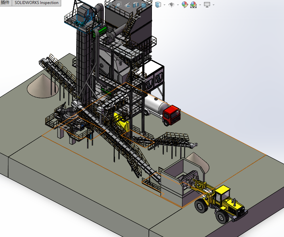The width and height of the screenshot is (284, 237).
Task: Switch to the SOLIDWORKS Inspection tab
Action: coord(36,3)
